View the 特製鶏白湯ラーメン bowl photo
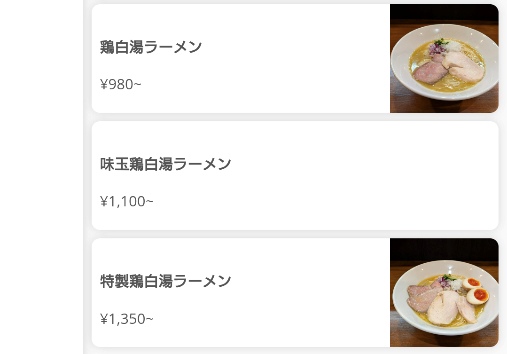 click(444, 292)
